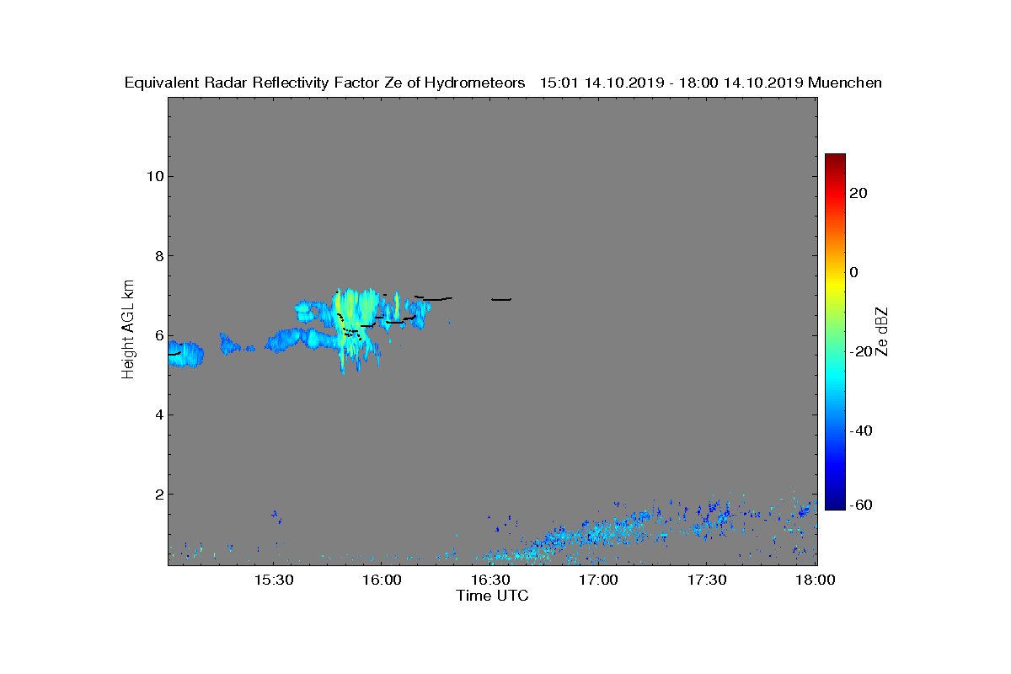Click the '6' height tick label
The image size is (1011, 674).
pos(158,334)
